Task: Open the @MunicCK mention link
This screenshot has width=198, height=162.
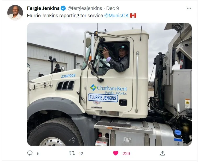Action: [117, 16]
